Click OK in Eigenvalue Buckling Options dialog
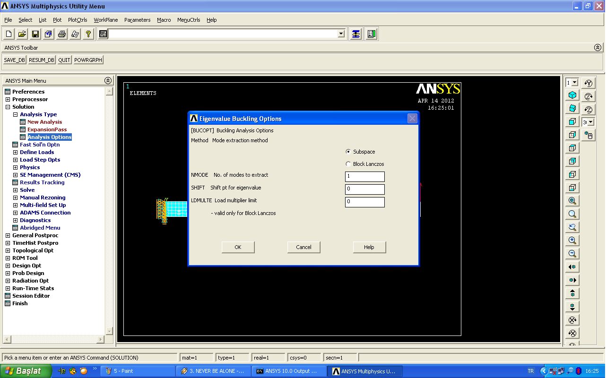This screenshot has width=606, height=378. coord(238,247)
